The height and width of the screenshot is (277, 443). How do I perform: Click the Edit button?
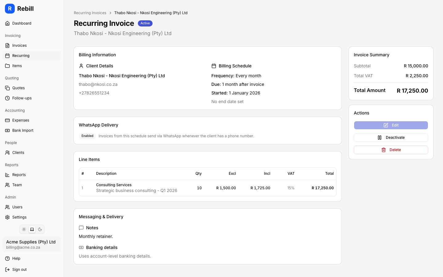(391, 125)
